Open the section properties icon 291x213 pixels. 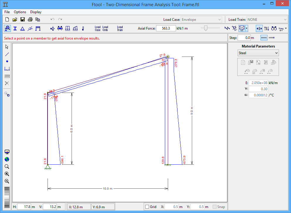coord(15,28)
